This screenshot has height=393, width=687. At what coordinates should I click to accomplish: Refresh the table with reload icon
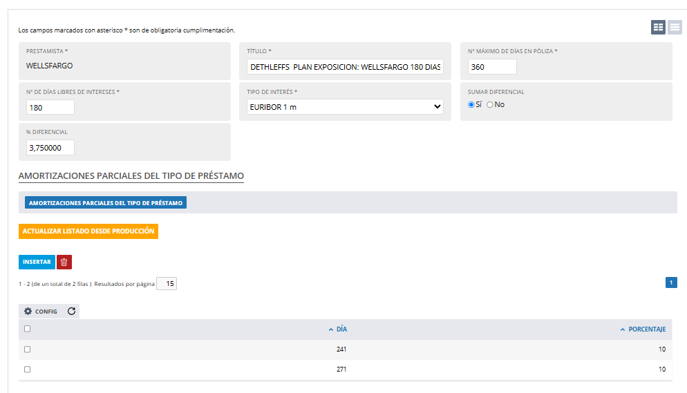71,311
